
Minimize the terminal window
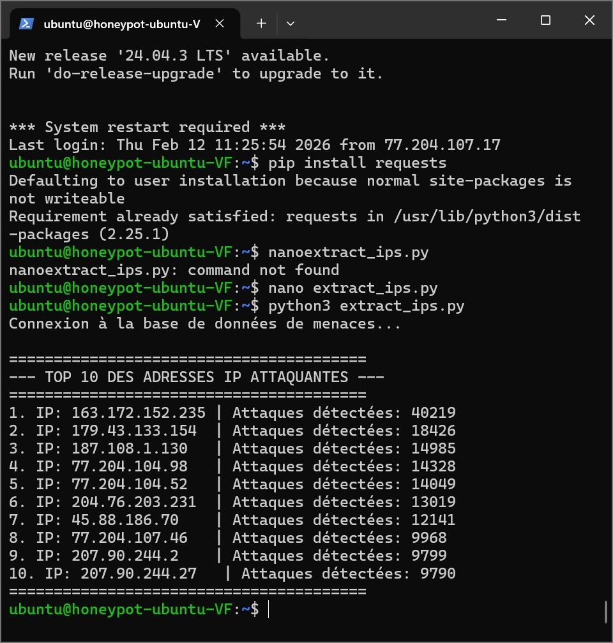pos(502,20)
